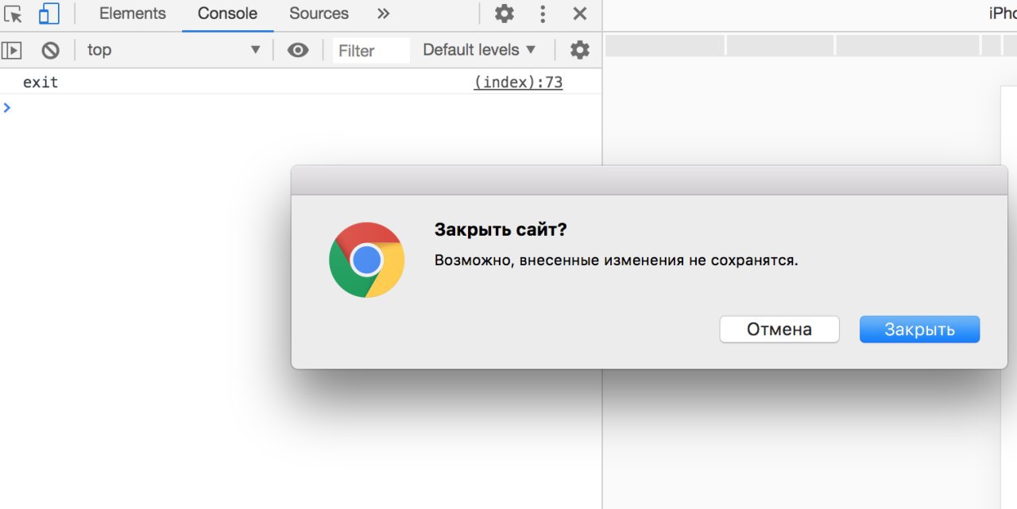
Task: Open the iPhone device selector
Action: click(x=1003, y=13)
